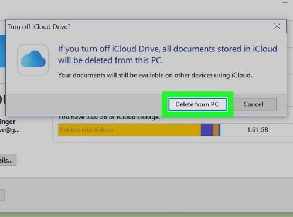The width and height of the screenshot is (293, 217).
Task: Click the blue iCloud logo at left edge
Action: click(x=3, y=51)
